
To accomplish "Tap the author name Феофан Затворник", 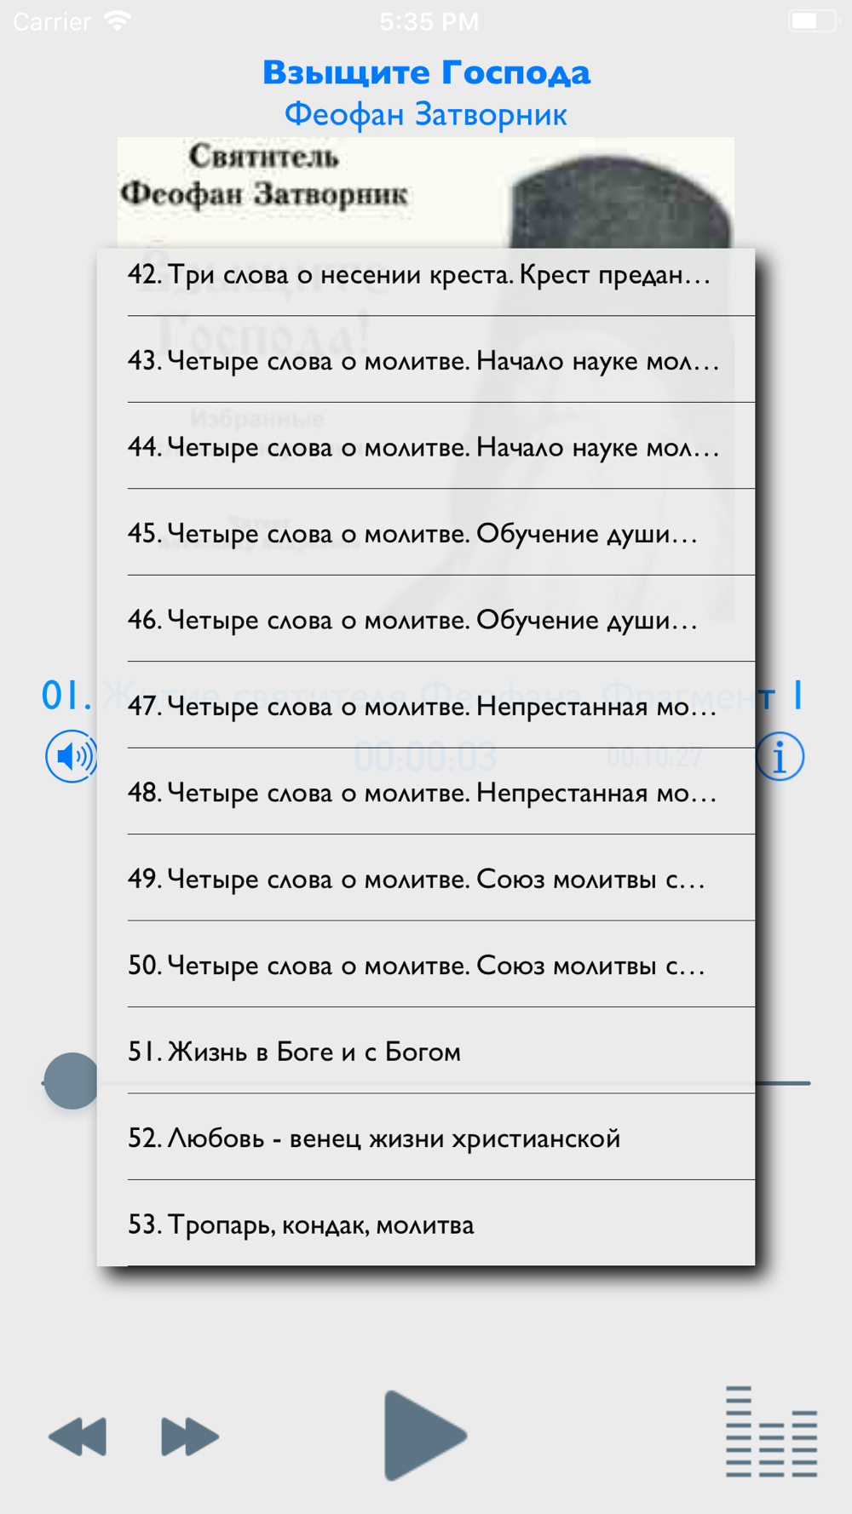I will coord(426,114).
